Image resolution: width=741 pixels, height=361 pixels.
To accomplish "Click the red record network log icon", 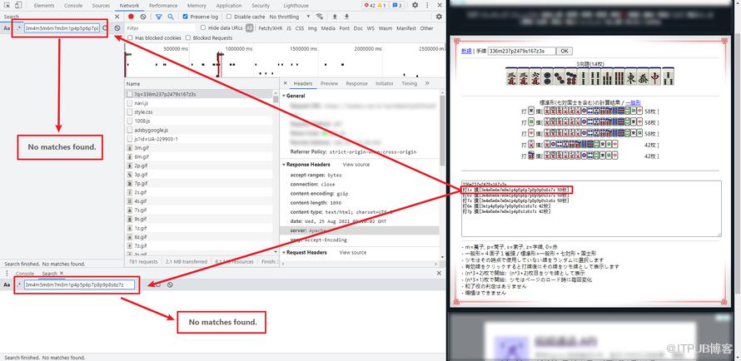I will 131,17.
